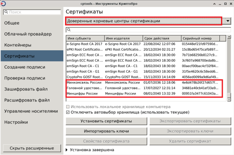Click the certificate filter search field
This screenshot has height=155, width=234.
pyautogui.click(x=148, y=30)
